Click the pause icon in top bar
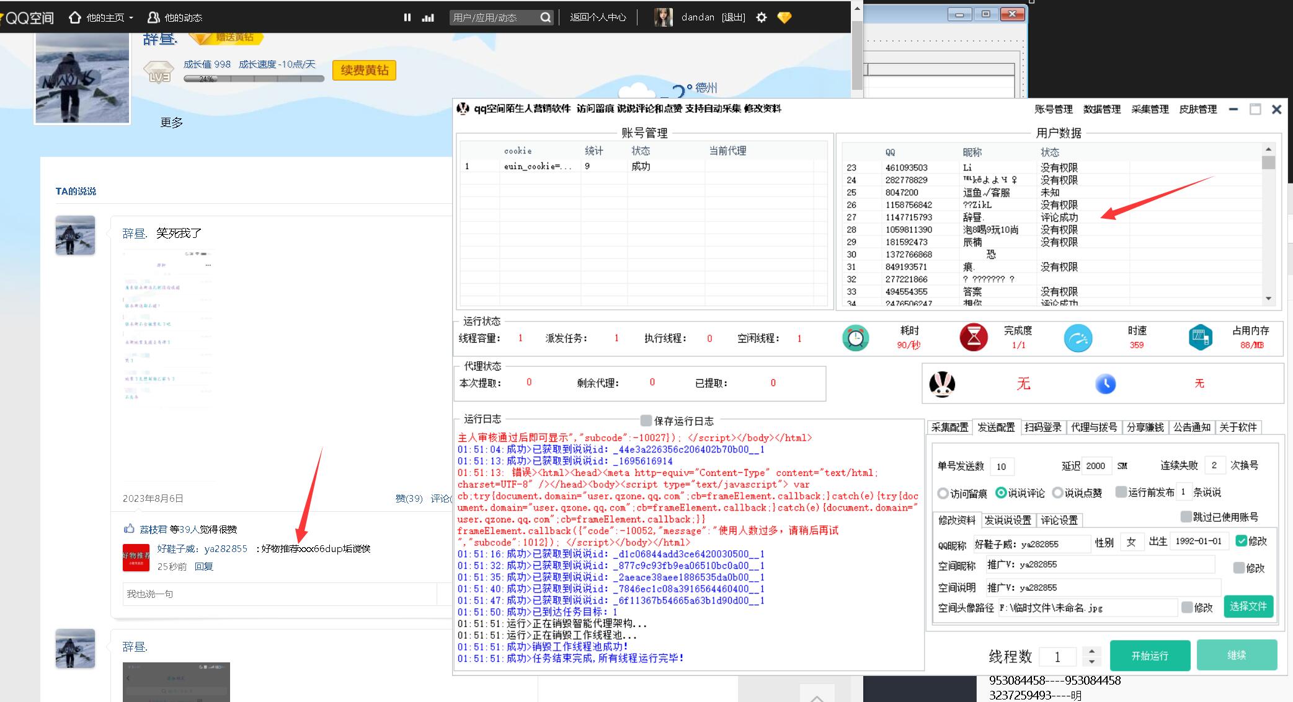1293x702 pixels. click(407, 17)
